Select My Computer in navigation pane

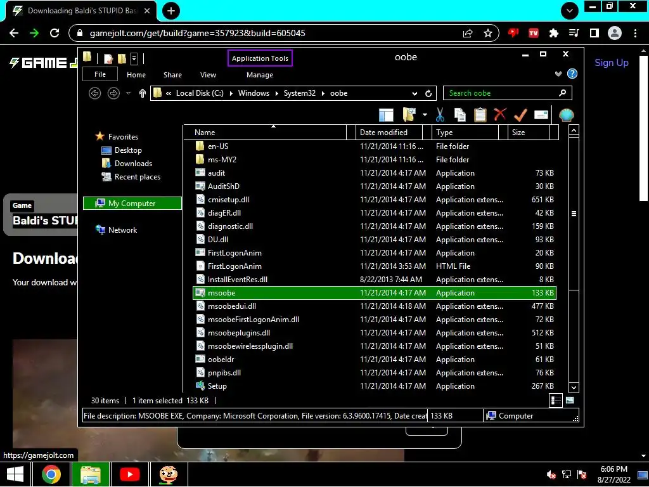[132, 204]
